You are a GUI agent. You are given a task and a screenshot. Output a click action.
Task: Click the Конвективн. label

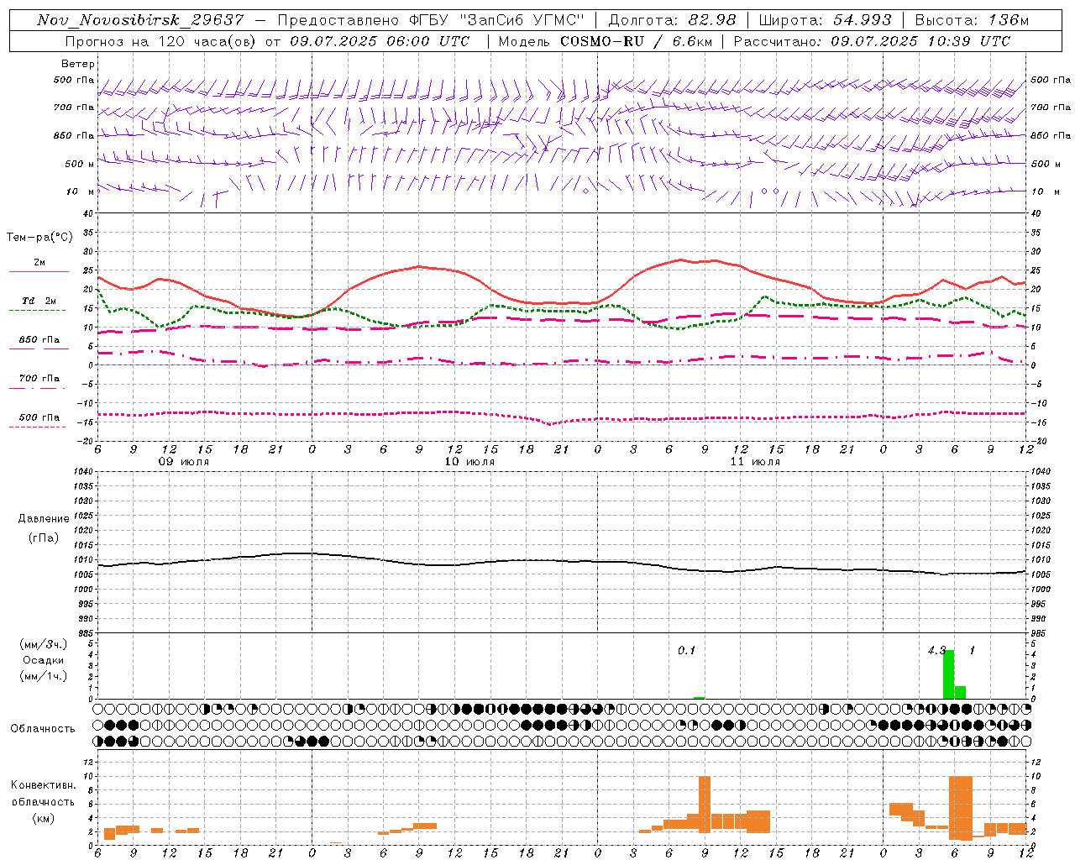coord(44,785)
